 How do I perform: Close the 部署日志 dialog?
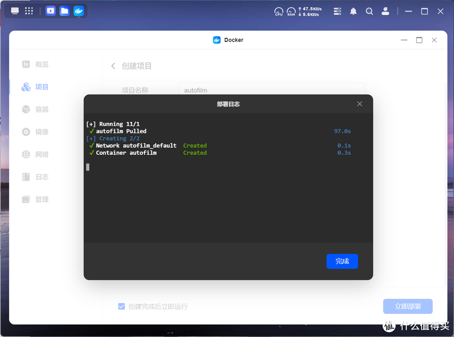click(x=359, y=104)
